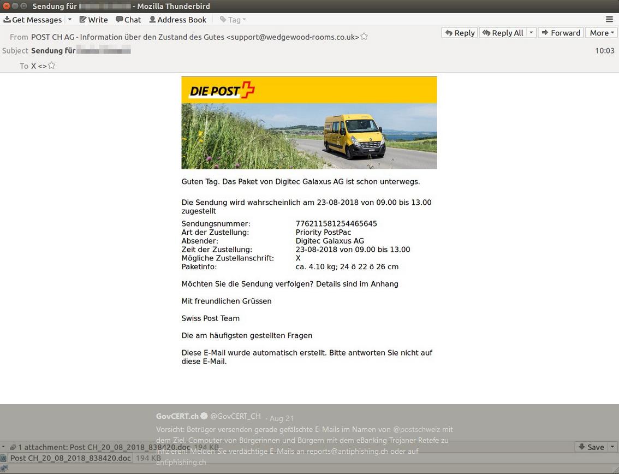
Task: Open the Address Book
Action: point(177,20)
